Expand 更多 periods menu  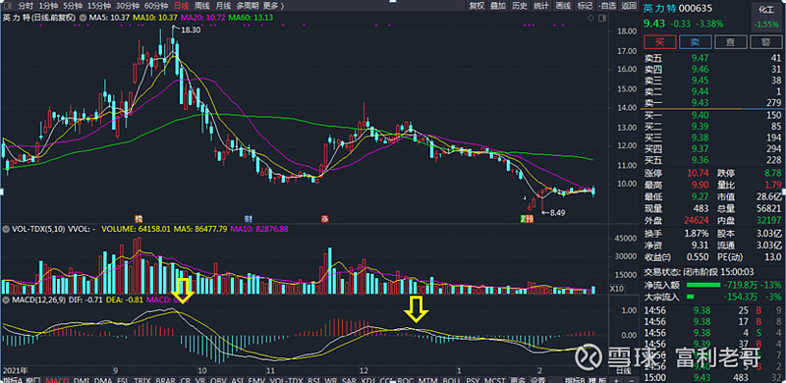pyautogui.click(x=273, y=6)
